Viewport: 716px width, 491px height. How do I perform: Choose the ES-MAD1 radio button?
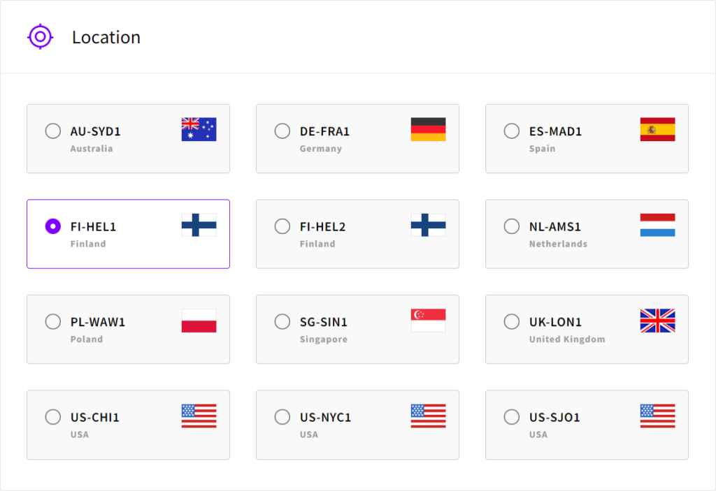tap(511, 131)
